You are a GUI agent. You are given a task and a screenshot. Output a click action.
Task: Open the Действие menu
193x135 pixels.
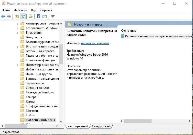click(20, 10)
